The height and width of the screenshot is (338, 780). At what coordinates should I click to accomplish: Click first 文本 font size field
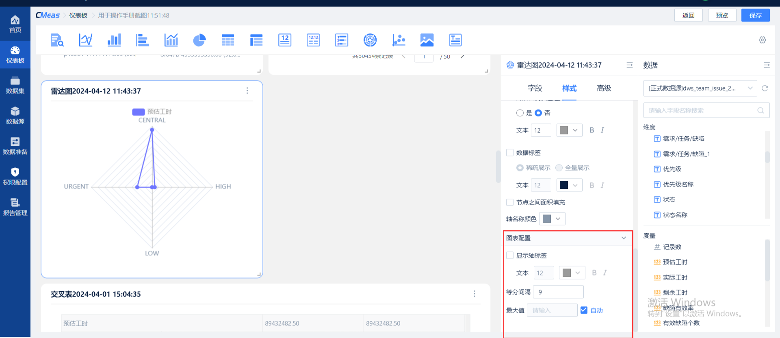pos(541,130)
